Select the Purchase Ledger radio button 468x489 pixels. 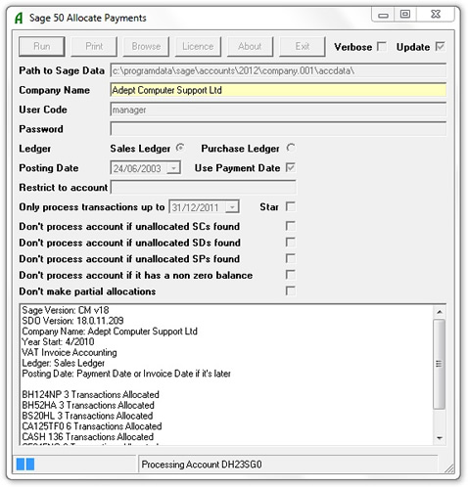(291, 148)
